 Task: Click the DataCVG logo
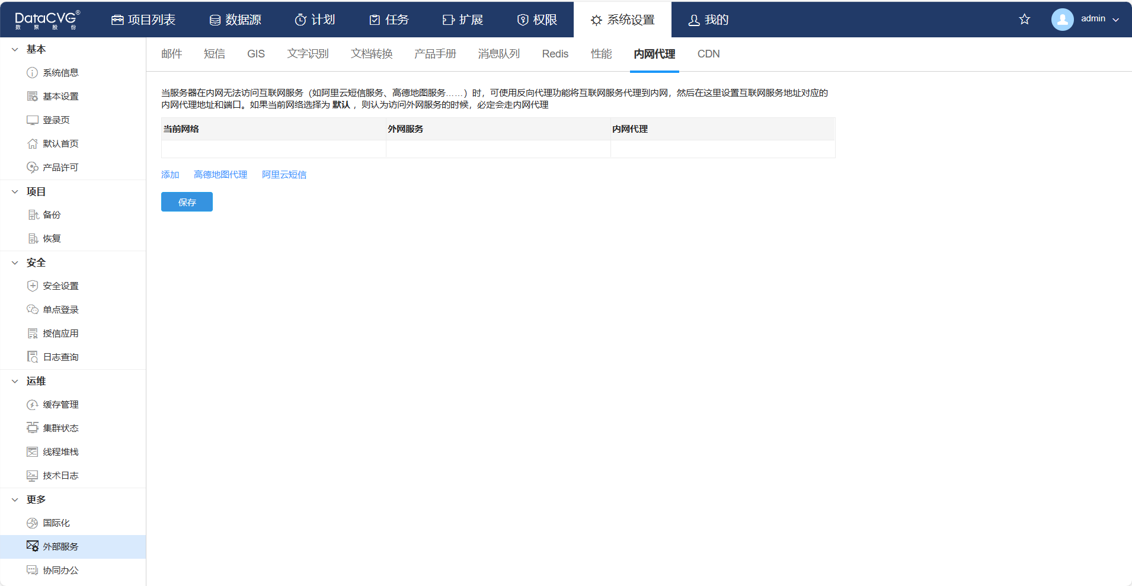(47, 20)
